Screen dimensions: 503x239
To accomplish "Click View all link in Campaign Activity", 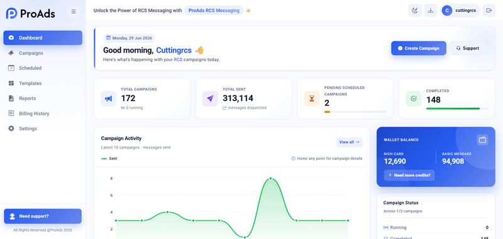I will tap(350, 142).
